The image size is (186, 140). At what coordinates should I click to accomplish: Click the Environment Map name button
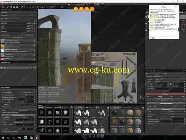[x=27, y=93]
